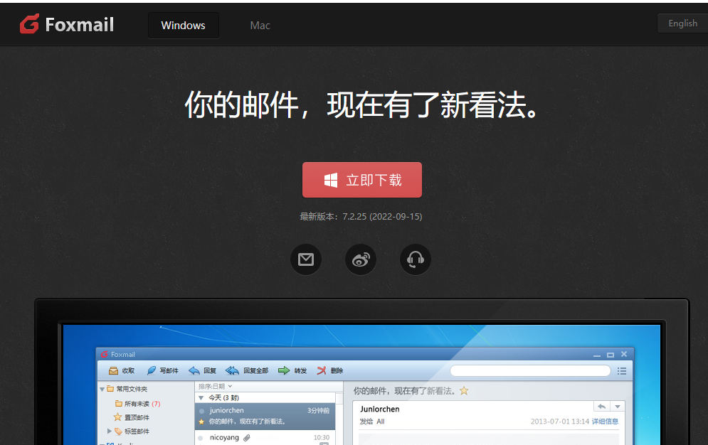
Task: Toggle the star on juniorchen's email row
Action: click(201, 422)
